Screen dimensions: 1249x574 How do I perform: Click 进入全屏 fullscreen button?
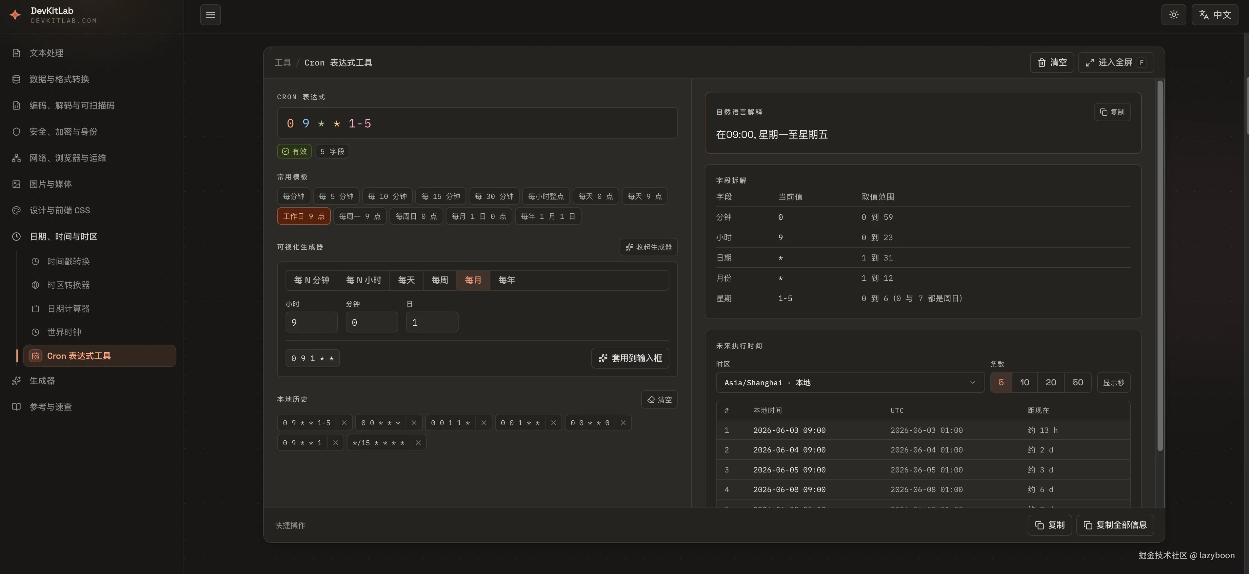click(x=1116, y=63)
